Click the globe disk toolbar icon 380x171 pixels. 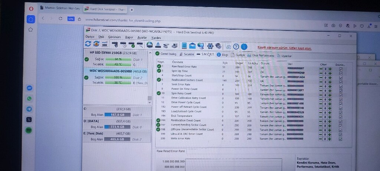click(x=150, y=45)
